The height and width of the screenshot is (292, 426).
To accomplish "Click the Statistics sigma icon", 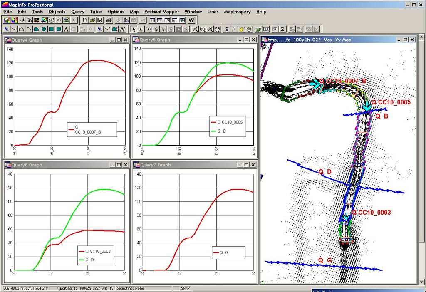I will 282,29.
